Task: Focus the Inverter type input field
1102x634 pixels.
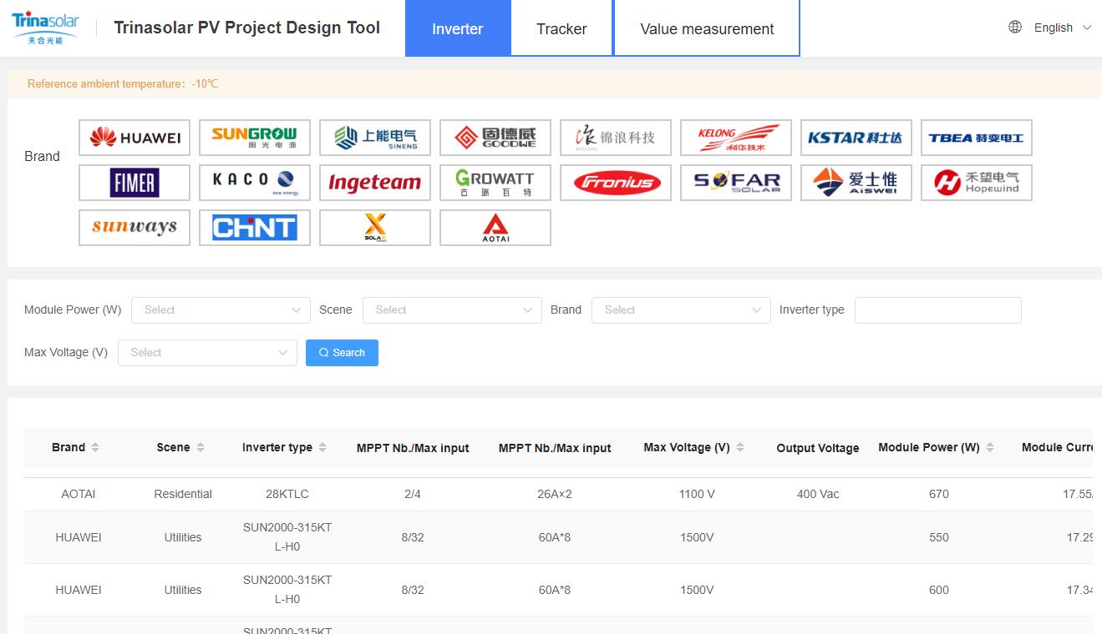Action: click(x=937, y=310)
